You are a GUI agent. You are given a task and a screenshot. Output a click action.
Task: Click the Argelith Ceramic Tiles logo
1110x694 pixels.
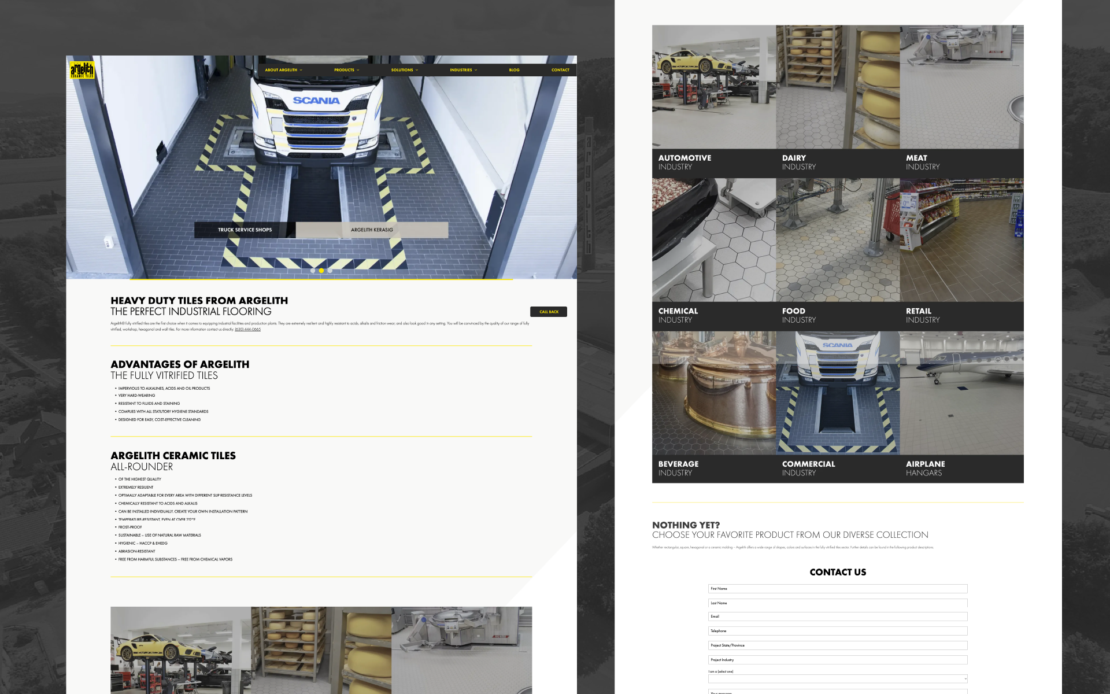click(x=82, y=70)
